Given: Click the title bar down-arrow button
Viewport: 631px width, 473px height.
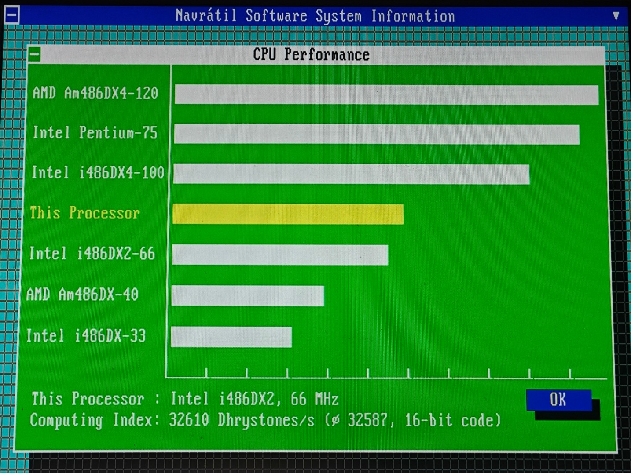Looking at the screenshot, I should click(x=616, y=16).
